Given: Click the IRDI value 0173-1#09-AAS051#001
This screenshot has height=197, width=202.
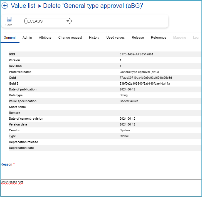Looking at the screenshot, I should pyautogui.click(x=136, y=54).
